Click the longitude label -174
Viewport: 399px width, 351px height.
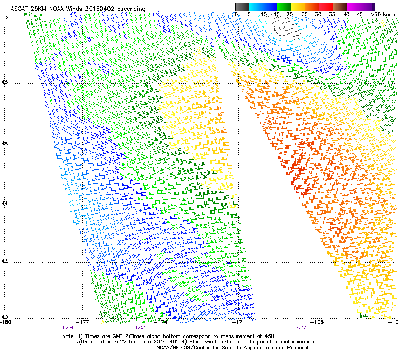click(x=161, y=322)
